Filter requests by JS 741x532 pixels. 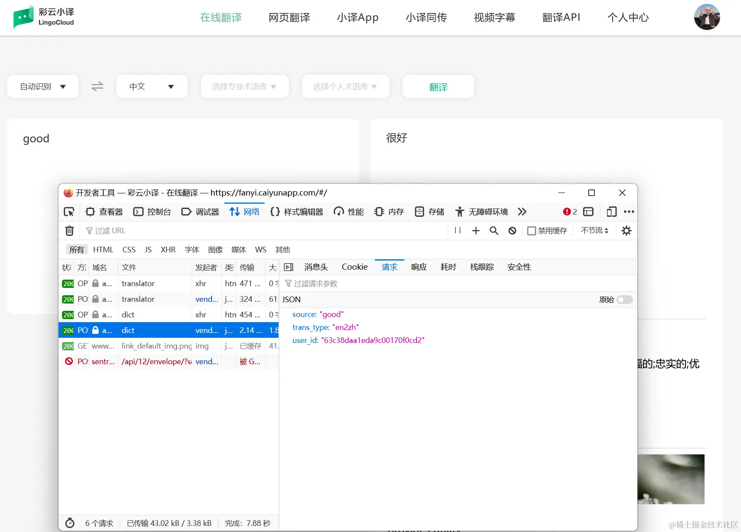pos(148,250)
